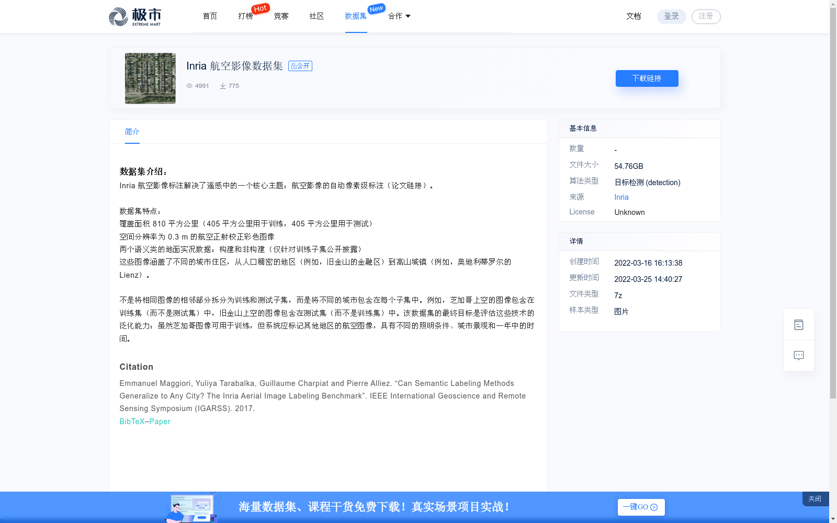Click the 海量数据集 banner slogan
The height and width of the screenshot is (523, 837).
coord(374,507)
